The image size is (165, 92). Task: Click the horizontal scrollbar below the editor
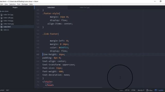72,87
